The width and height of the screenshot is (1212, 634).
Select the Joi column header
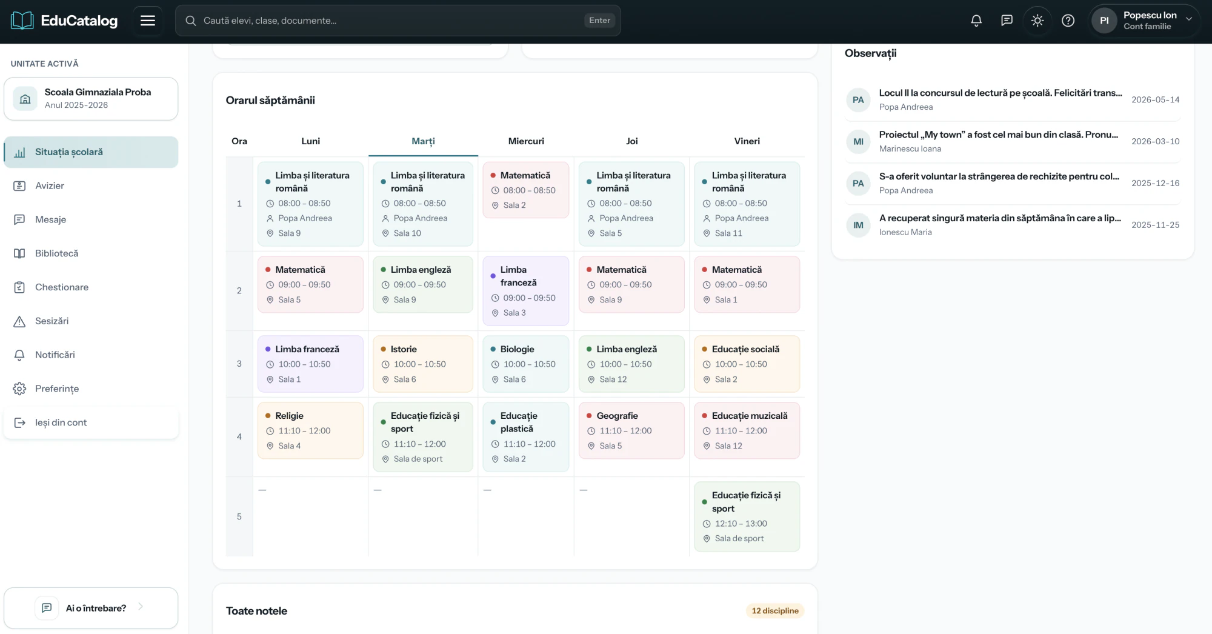[631, 141]
